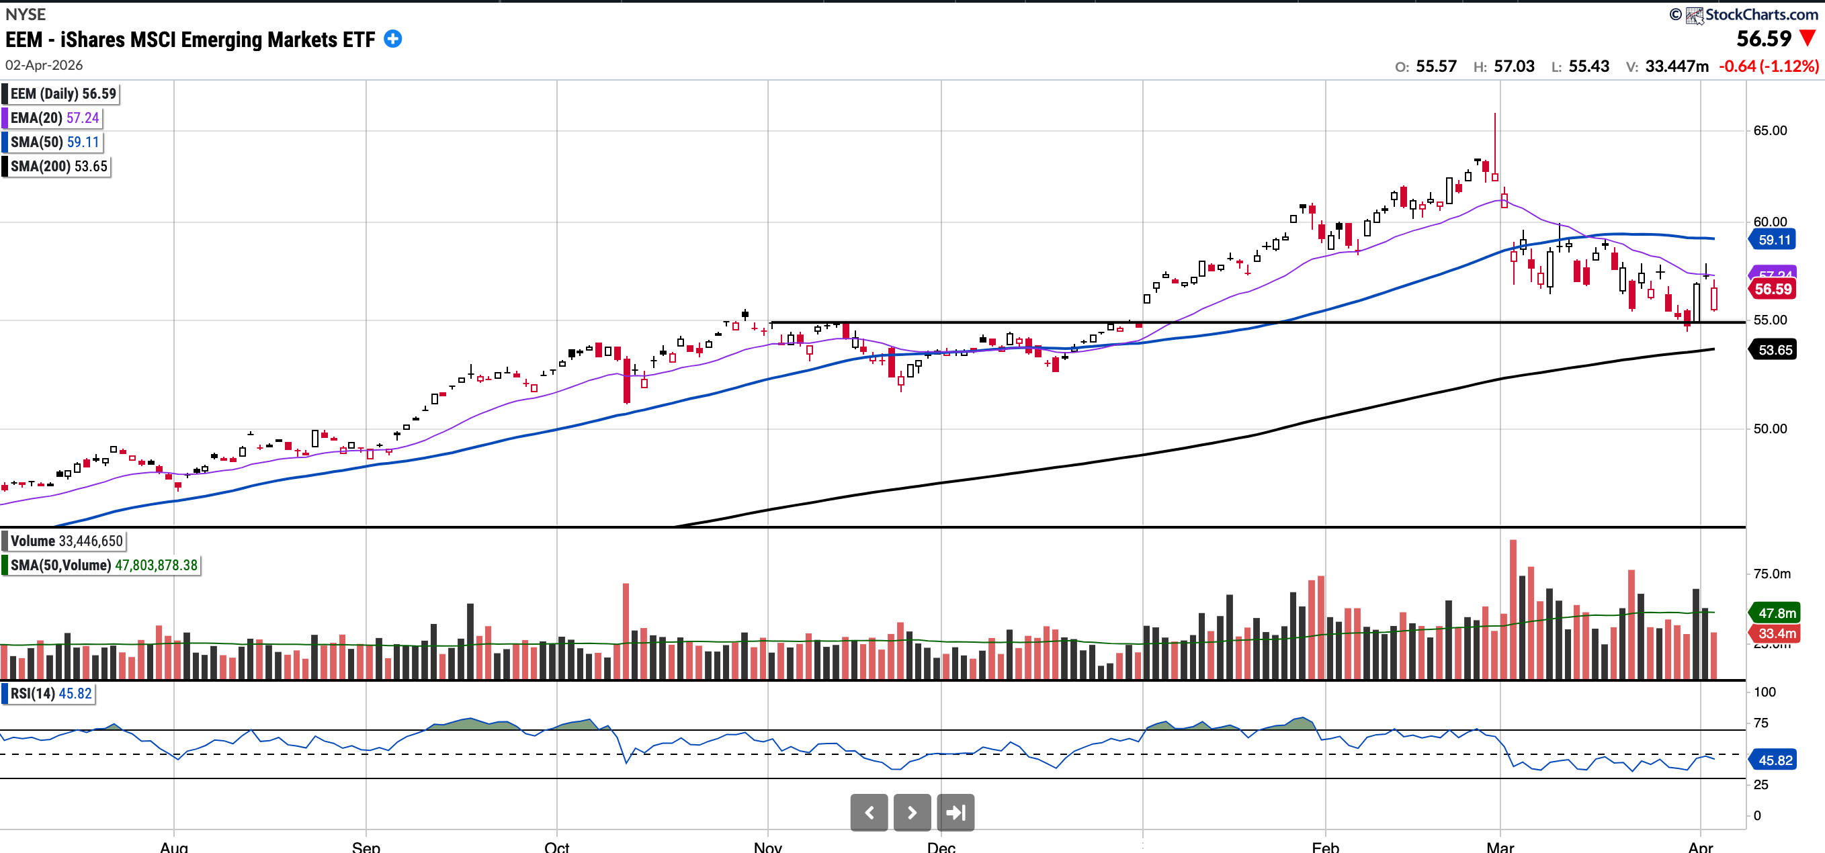Click the EEM iShares MSCI Emerging Markets title
1825x853 pixels.
tap(190, 40)
